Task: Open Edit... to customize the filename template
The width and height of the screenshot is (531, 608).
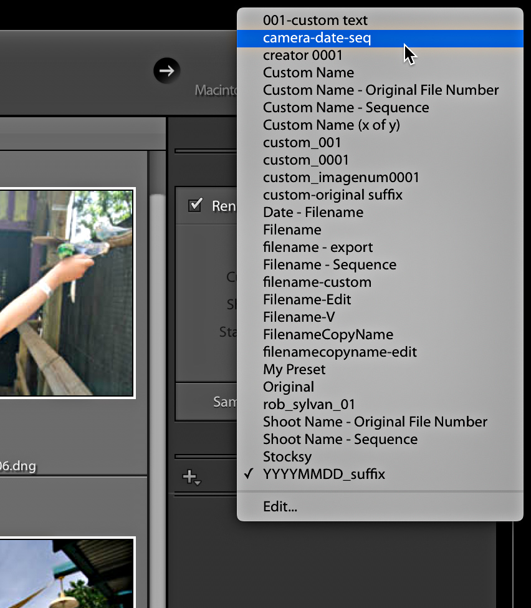Action: 280,506
